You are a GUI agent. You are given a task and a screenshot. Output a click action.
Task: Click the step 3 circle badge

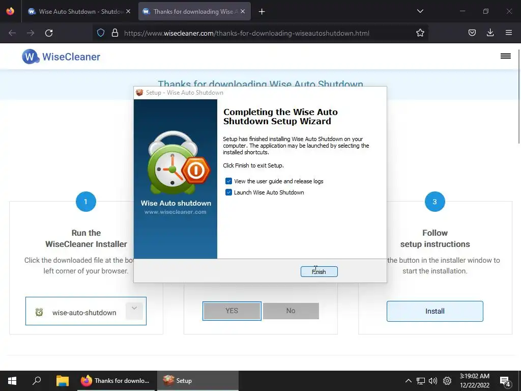(x=435, y=202)
